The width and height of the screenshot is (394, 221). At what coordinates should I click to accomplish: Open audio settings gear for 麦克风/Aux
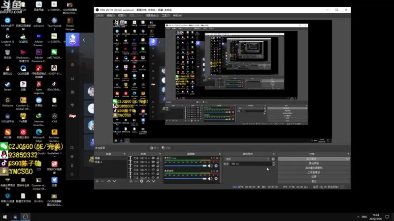216,166
